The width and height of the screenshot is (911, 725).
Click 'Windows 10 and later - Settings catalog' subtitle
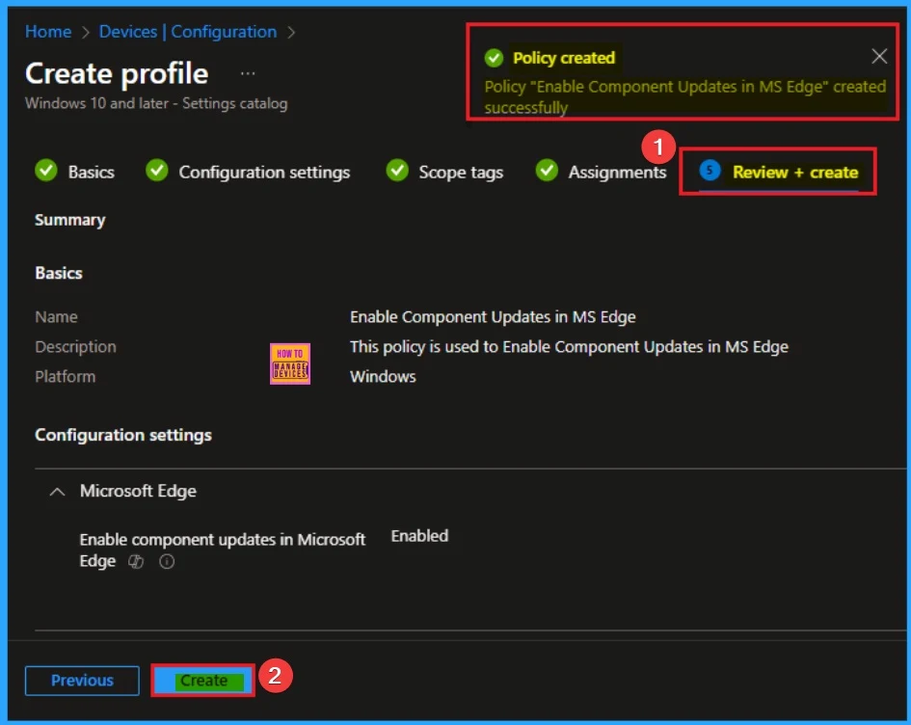[x=156, y=103]
